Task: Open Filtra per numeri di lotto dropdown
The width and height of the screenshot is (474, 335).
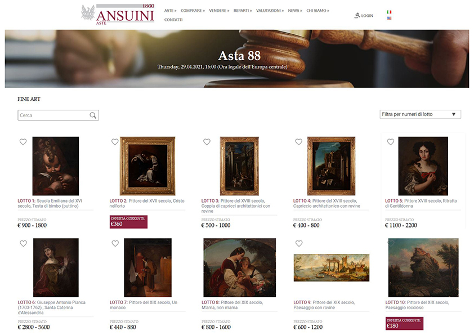Action: (420, 114)
